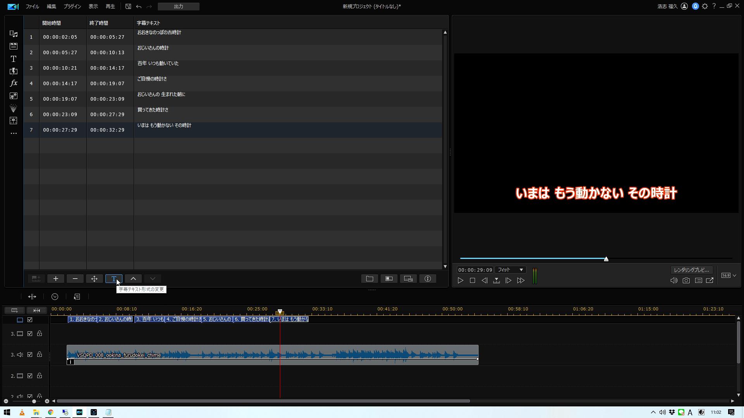Take a snapshot with the camera icon
Viewport: 744px width, 418px height.
coord(686,281)
